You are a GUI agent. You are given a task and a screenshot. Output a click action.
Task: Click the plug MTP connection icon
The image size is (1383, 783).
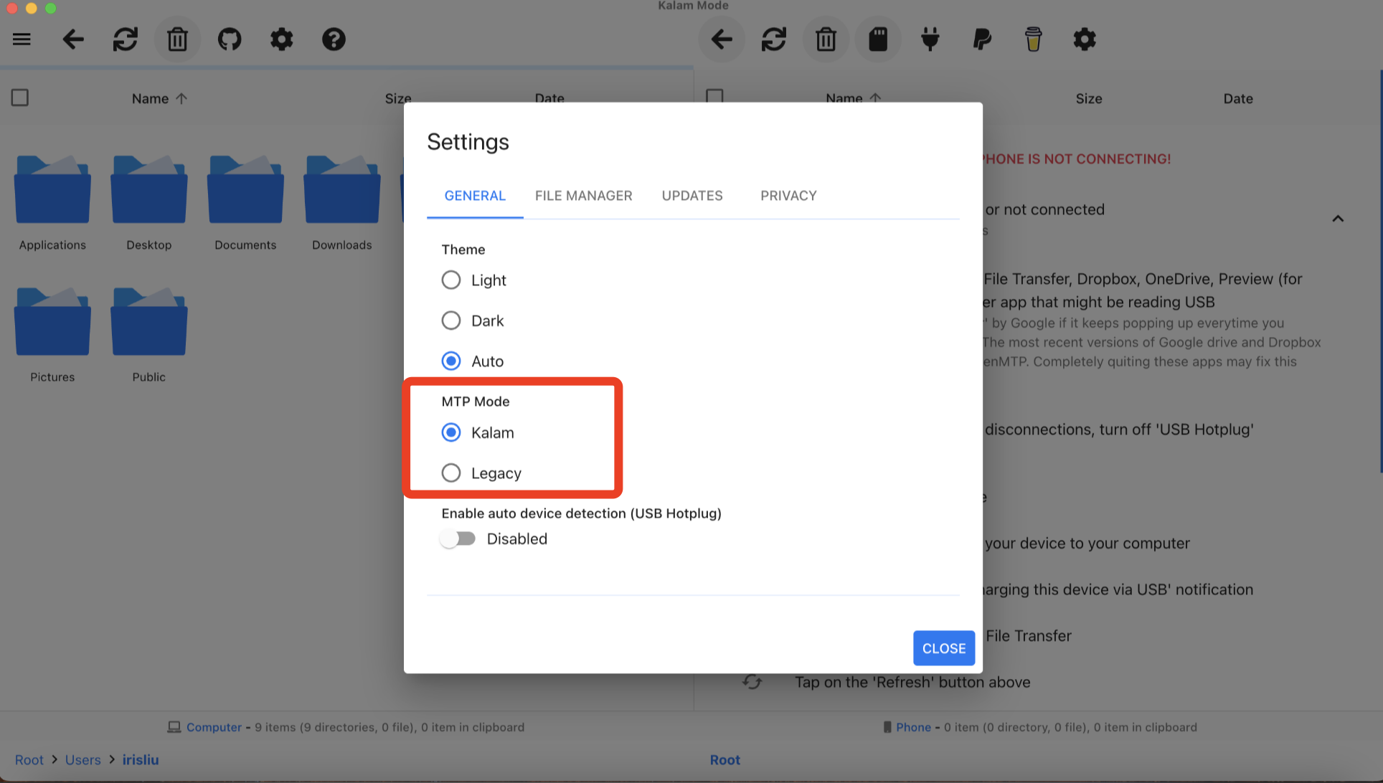click(930, 39)
